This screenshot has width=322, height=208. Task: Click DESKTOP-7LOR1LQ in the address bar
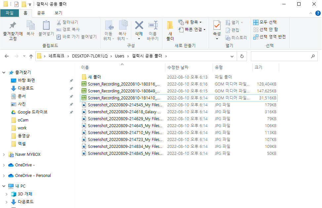tap(90, 56)
